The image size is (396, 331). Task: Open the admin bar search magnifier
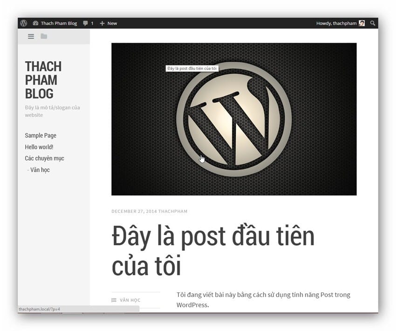point(373,23)
